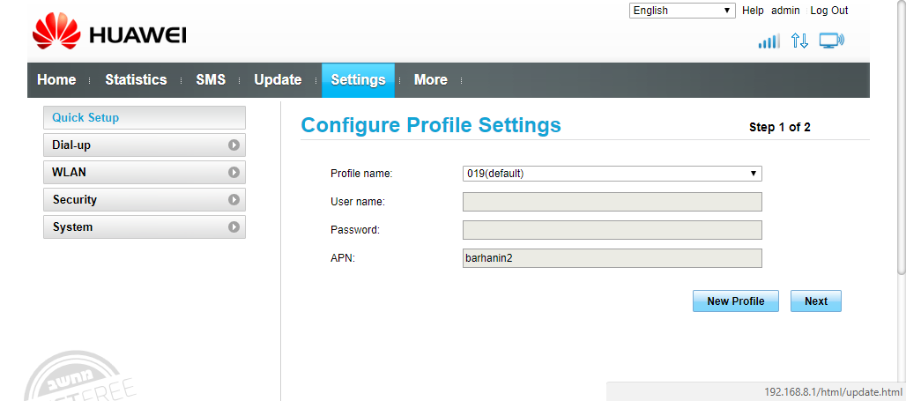Check the signal strength bars icon
Viewport: 906px width, 401px height.
click(769, 41)
